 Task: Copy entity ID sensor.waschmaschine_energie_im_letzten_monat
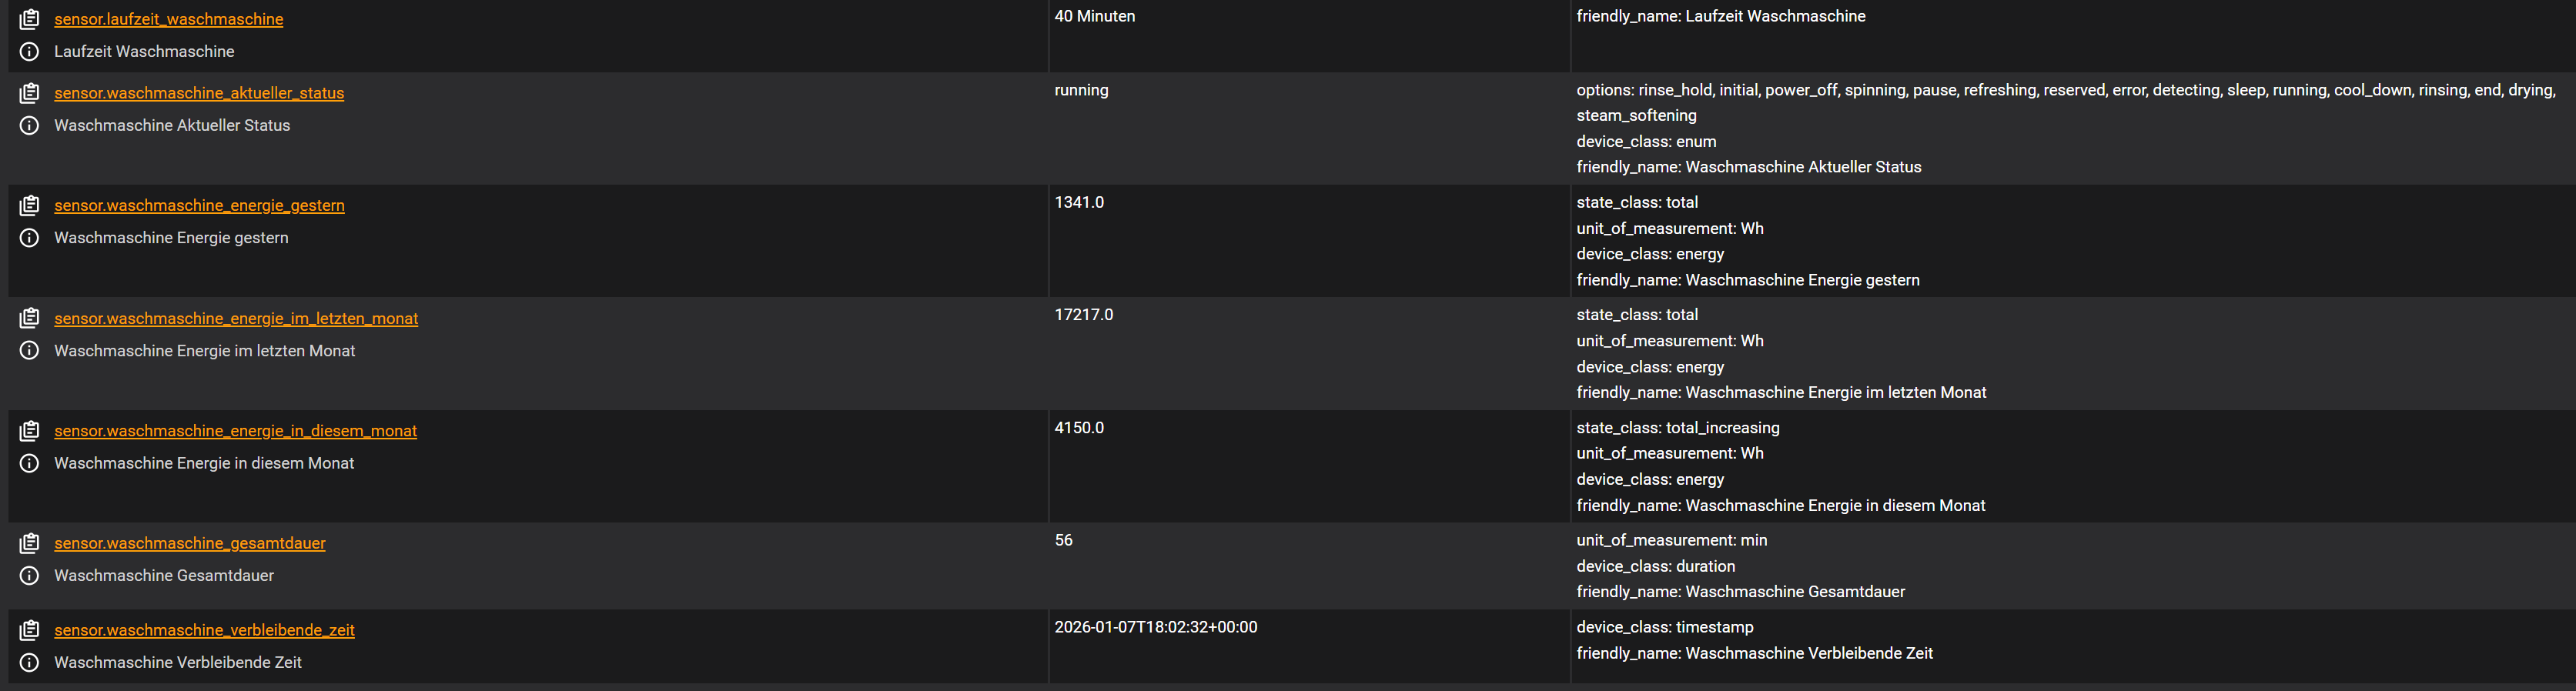(x=30, y=318)
